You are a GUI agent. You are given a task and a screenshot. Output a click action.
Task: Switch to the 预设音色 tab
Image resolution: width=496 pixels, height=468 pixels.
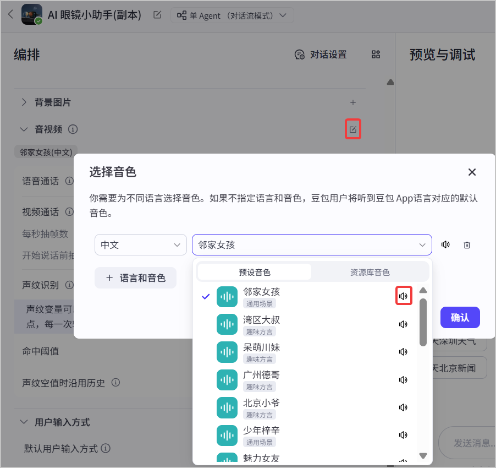255,273
